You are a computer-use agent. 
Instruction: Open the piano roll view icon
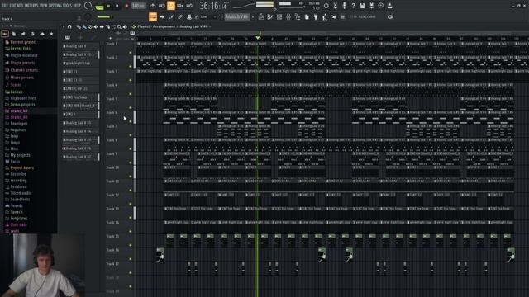point(270,16)
